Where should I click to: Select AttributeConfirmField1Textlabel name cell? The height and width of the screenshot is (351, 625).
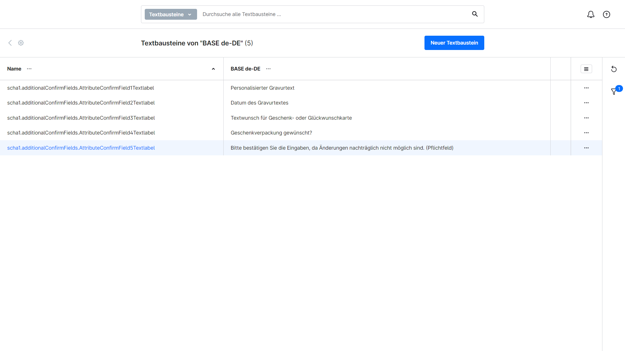(x=112, y=88)
